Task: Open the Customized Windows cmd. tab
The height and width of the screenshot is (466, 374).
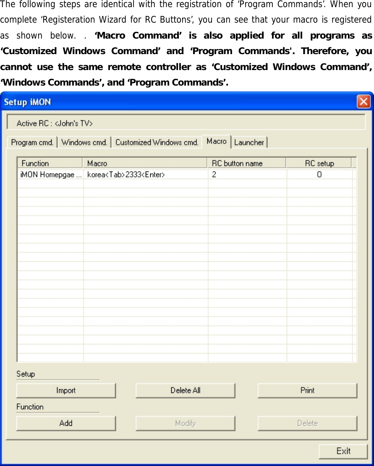Action: tap(156, 142)
